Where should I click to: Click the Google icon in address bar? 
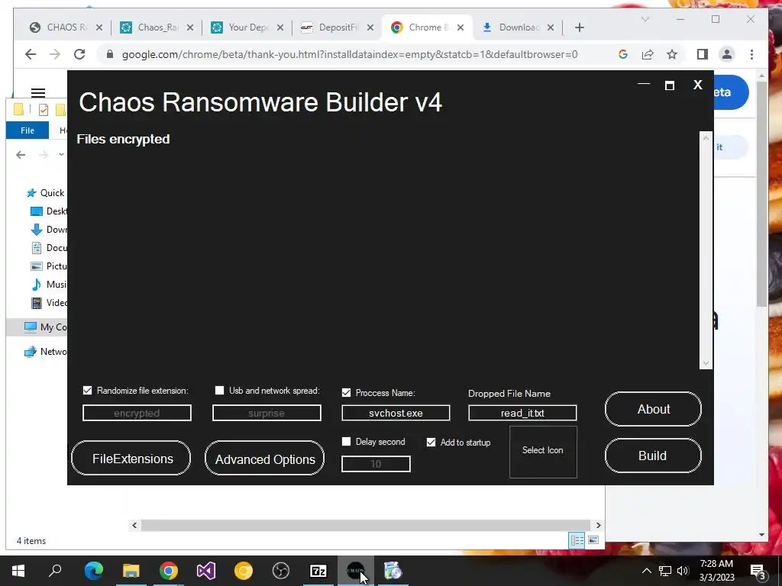point(623,54)
